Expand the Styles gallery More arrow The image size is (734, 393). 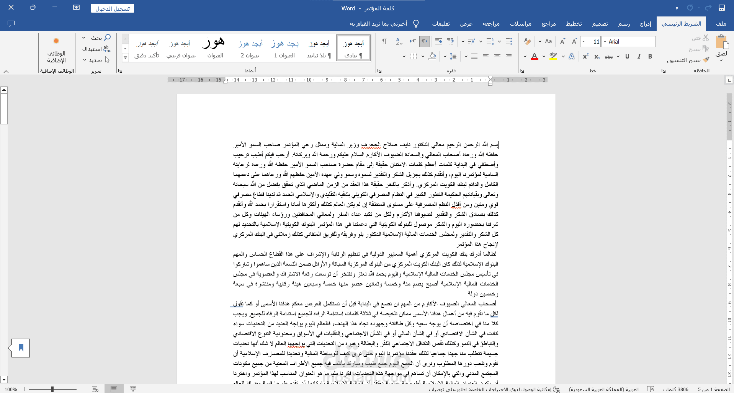(x=125, y=57)
